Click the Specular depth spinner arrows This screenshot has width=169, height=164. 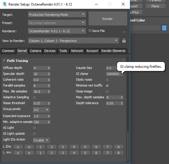click(49, 74)
